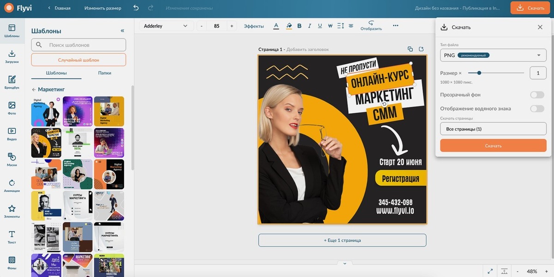
Task: Enable the Прозрачный фон toggle
Action: (537, 95)
